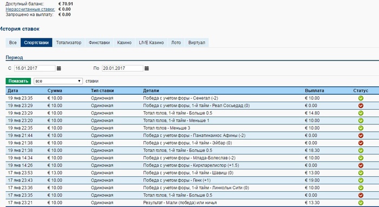Image resolution: width=379 pixels, height=207 pixels.
Task: Open the Виртуал tab
Action: 197,43
